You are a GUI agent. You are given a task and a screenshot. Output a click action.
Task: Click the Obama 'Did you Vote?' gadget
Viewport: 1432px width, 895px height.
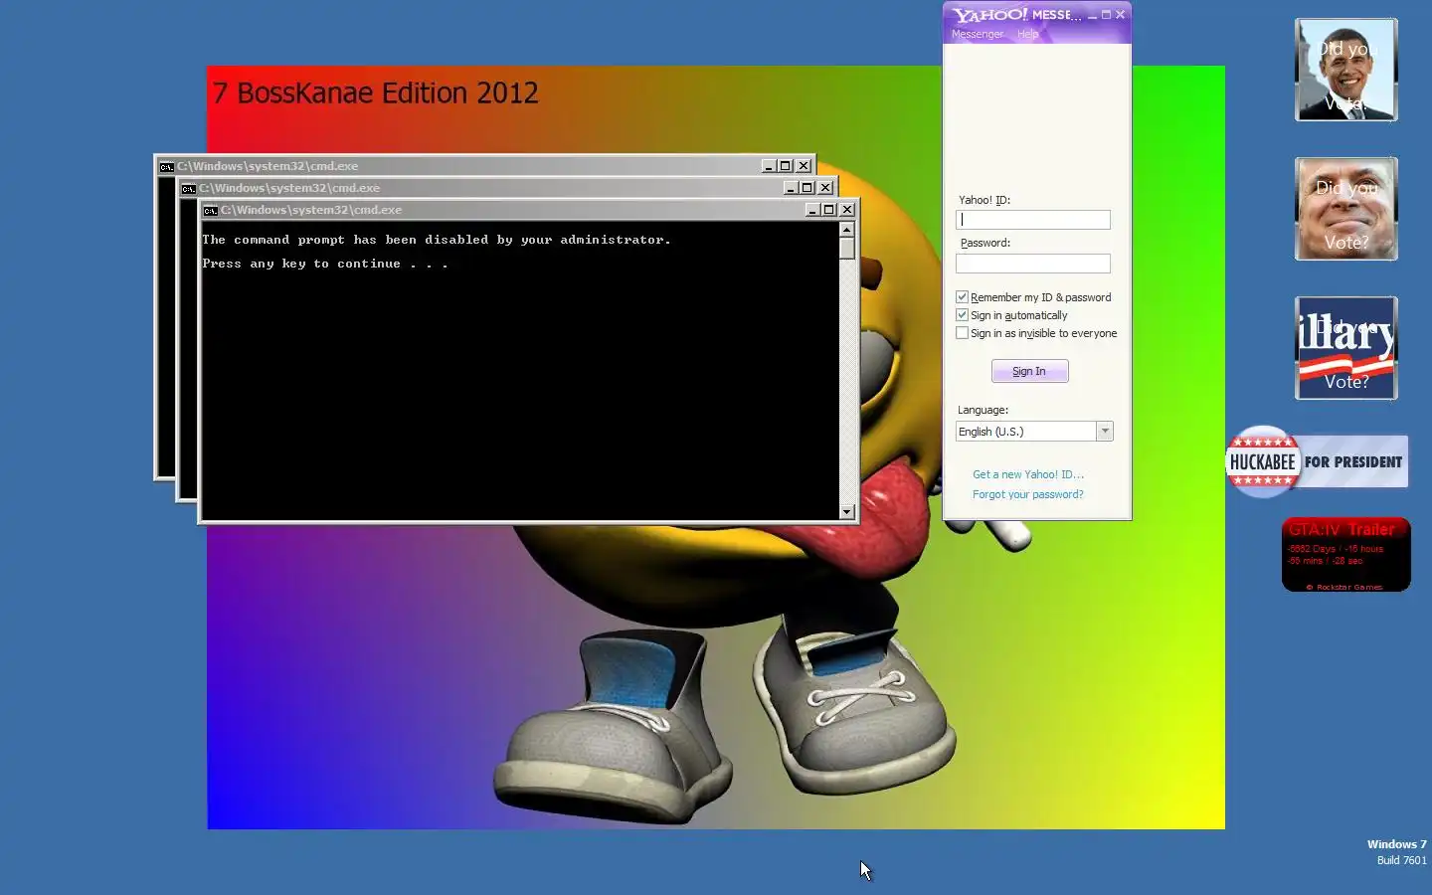[x=1346, y=71]
